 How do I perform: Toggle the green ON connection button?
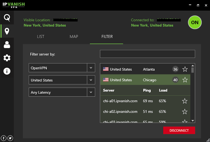coord(195,22)
